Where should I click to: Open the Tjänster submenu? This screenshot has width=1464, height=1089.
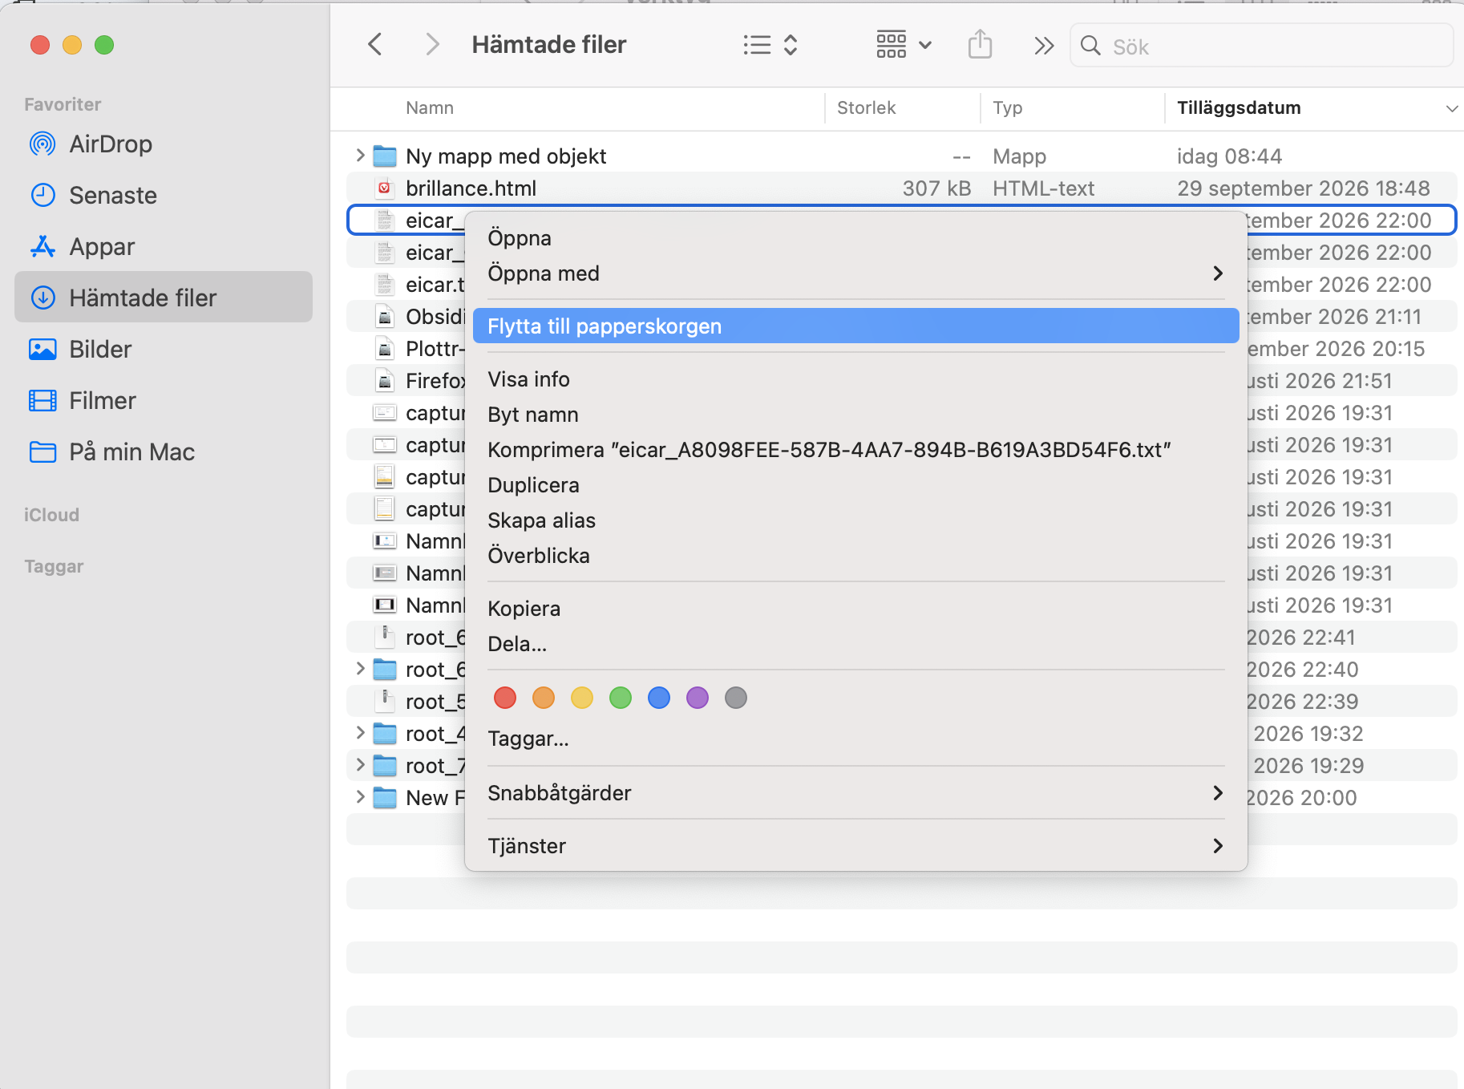[x=855, y=846]
